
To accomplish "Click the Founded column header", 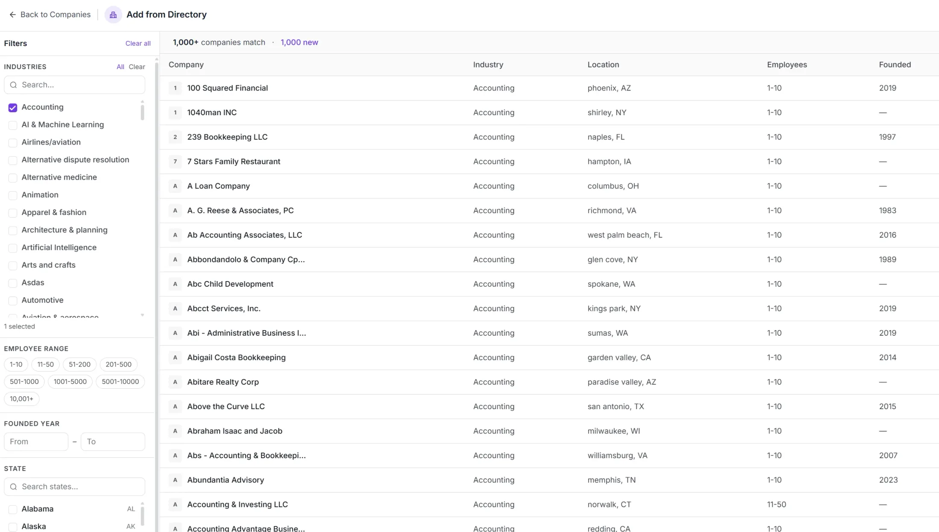I will click(x=895, y=65).
